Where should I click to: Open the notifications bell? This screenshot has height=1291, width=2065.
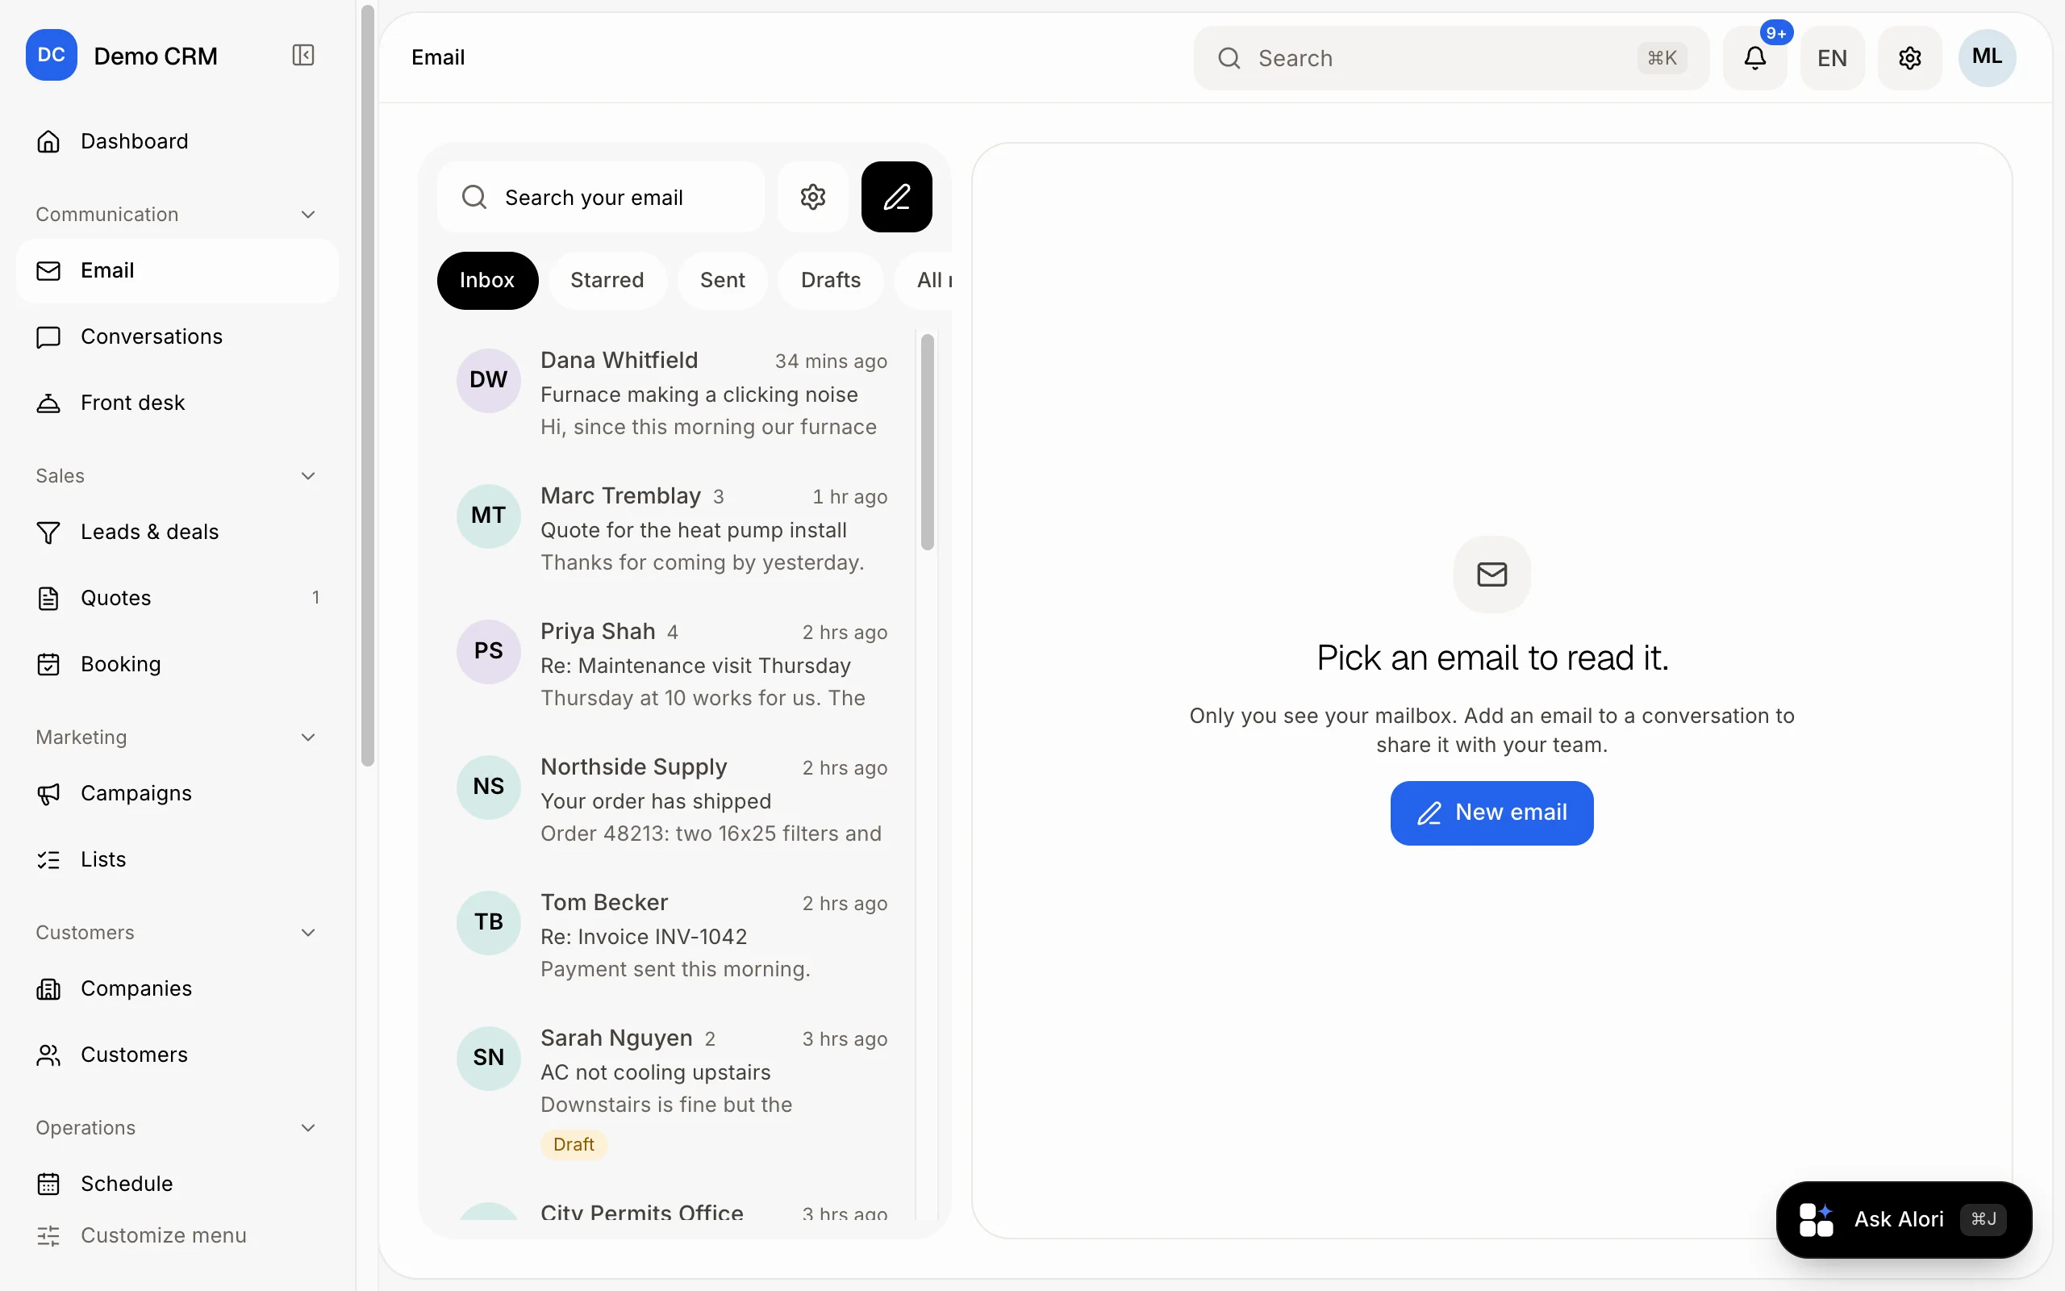(1754, 58)
